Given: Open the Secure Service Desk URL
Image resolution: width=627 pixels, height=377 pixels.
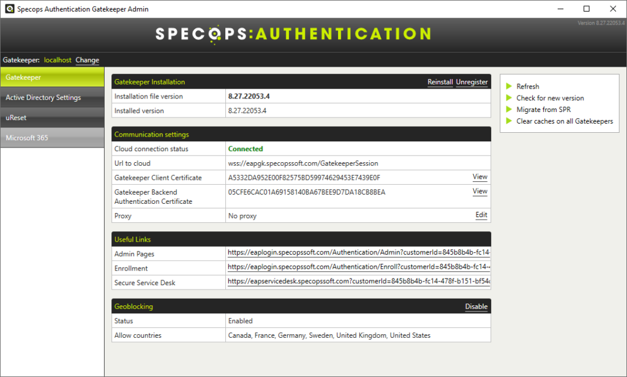Looking at the screenshot, I should [x=359, y=281].
